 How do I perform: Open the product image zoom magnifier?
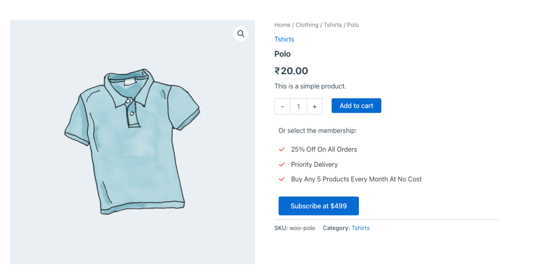tap(241, 34)
